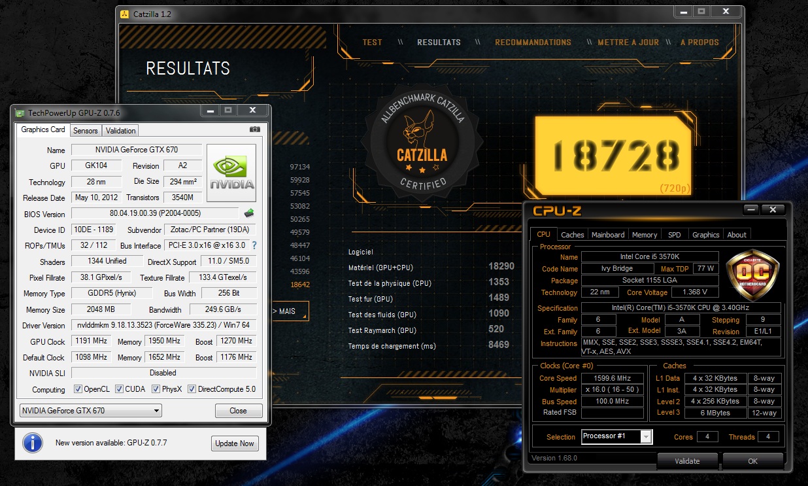Click the GPU Clock 1191 MHz field
This screenshot has height=486, width=808.
(x=90, y=341)
